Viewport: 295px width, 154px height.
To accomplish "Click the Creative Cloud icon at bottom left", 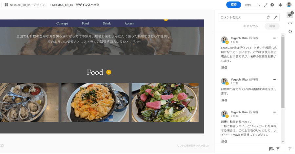I will click(x=2, y=146).
